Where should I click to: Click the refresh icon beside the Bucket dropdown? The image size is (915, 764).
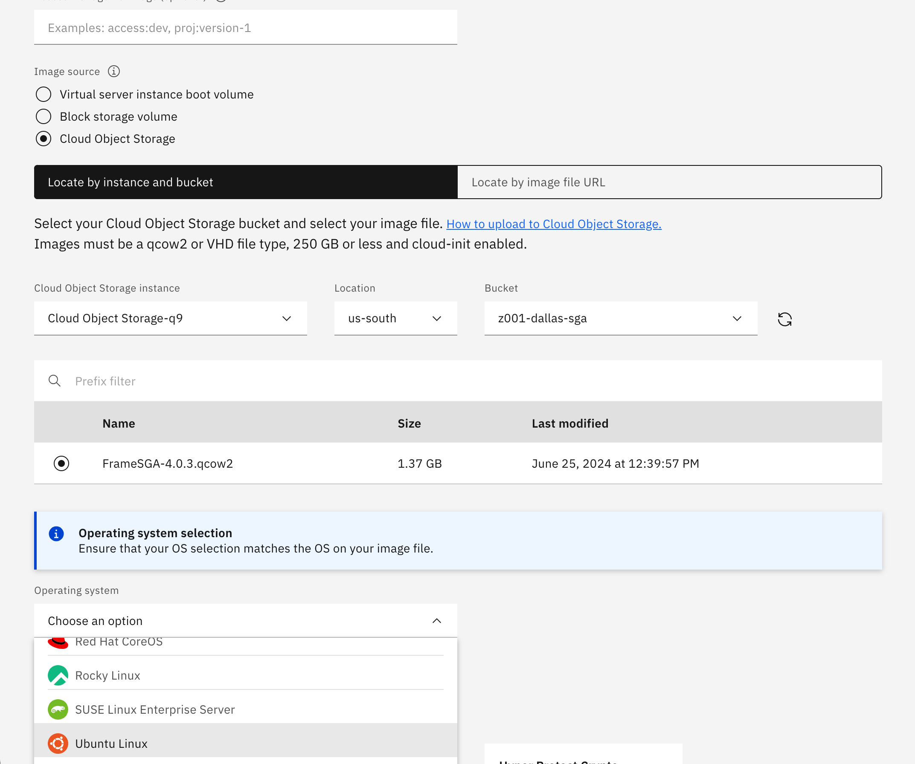(x=785, y=319)
